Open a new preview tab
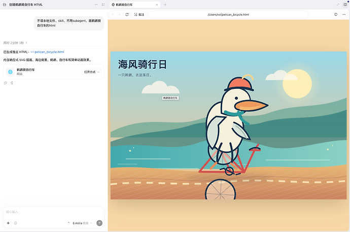This screenshot has height=232, width=350. click(x=165, y=5)
